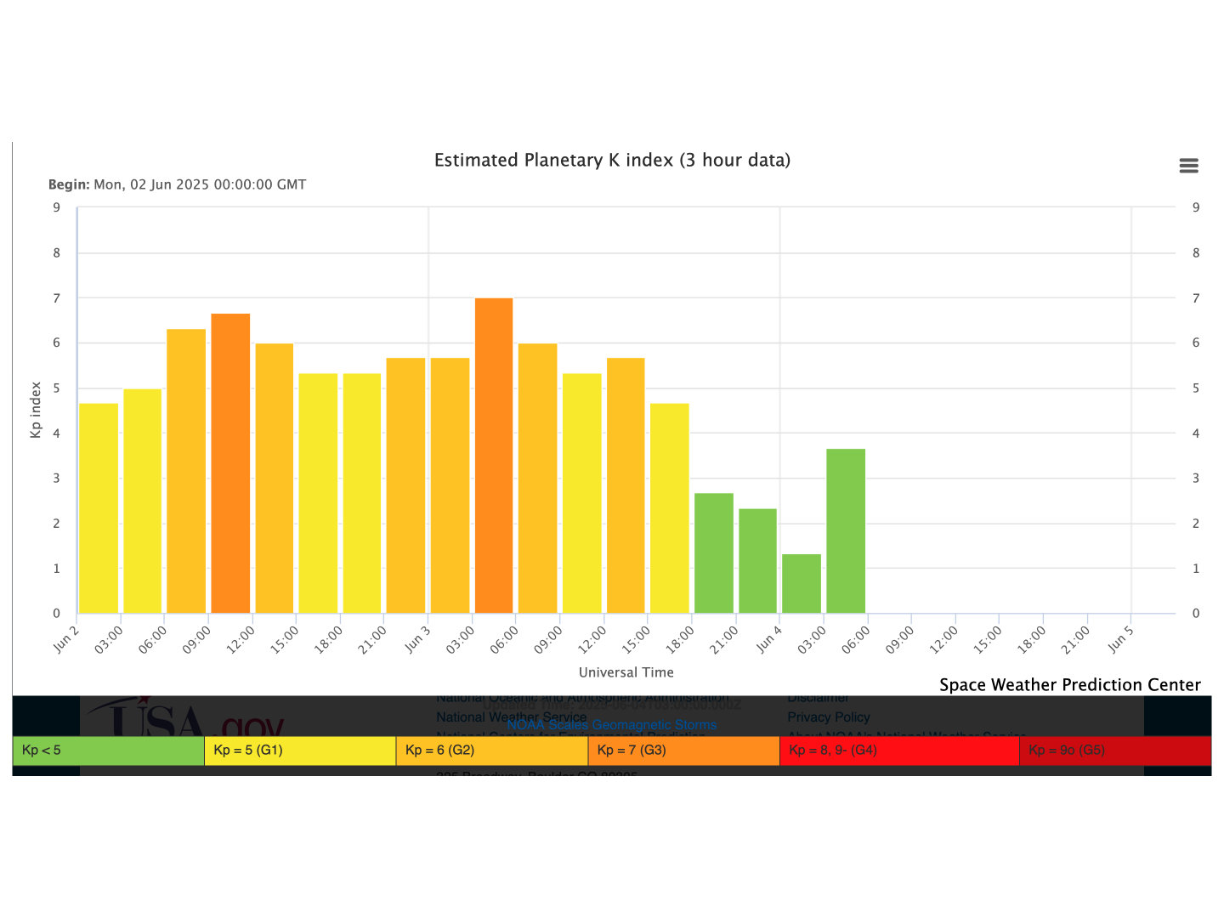Viewport: 1224px width, 918px height.
Task: Click the orange bar starting Jun 2 09:00
Action: 230,463
